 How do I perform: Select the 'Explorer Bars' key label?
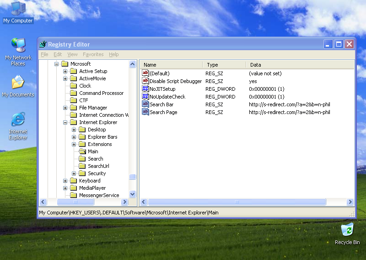(102, 137)
